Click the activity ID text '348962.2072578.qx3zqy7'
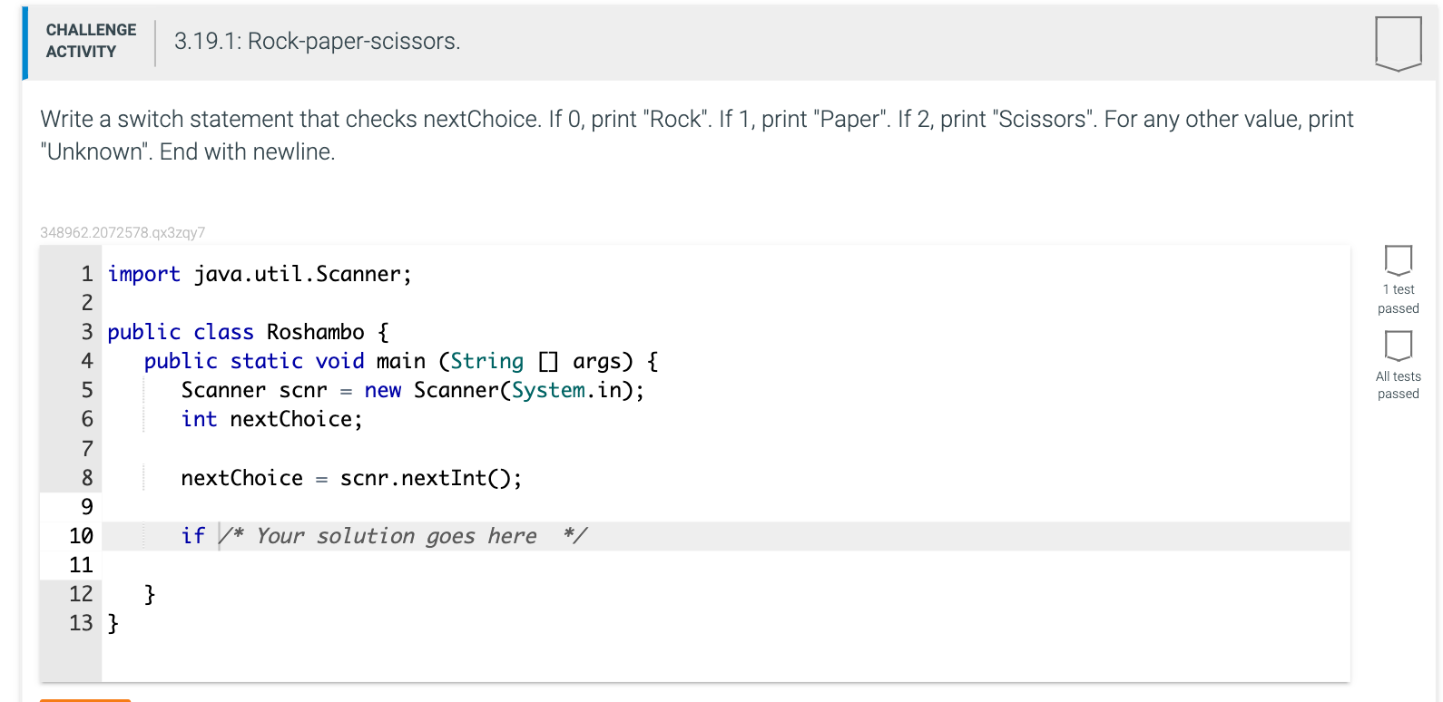This screenshot has width=1443, height=702. click(123, 232)
